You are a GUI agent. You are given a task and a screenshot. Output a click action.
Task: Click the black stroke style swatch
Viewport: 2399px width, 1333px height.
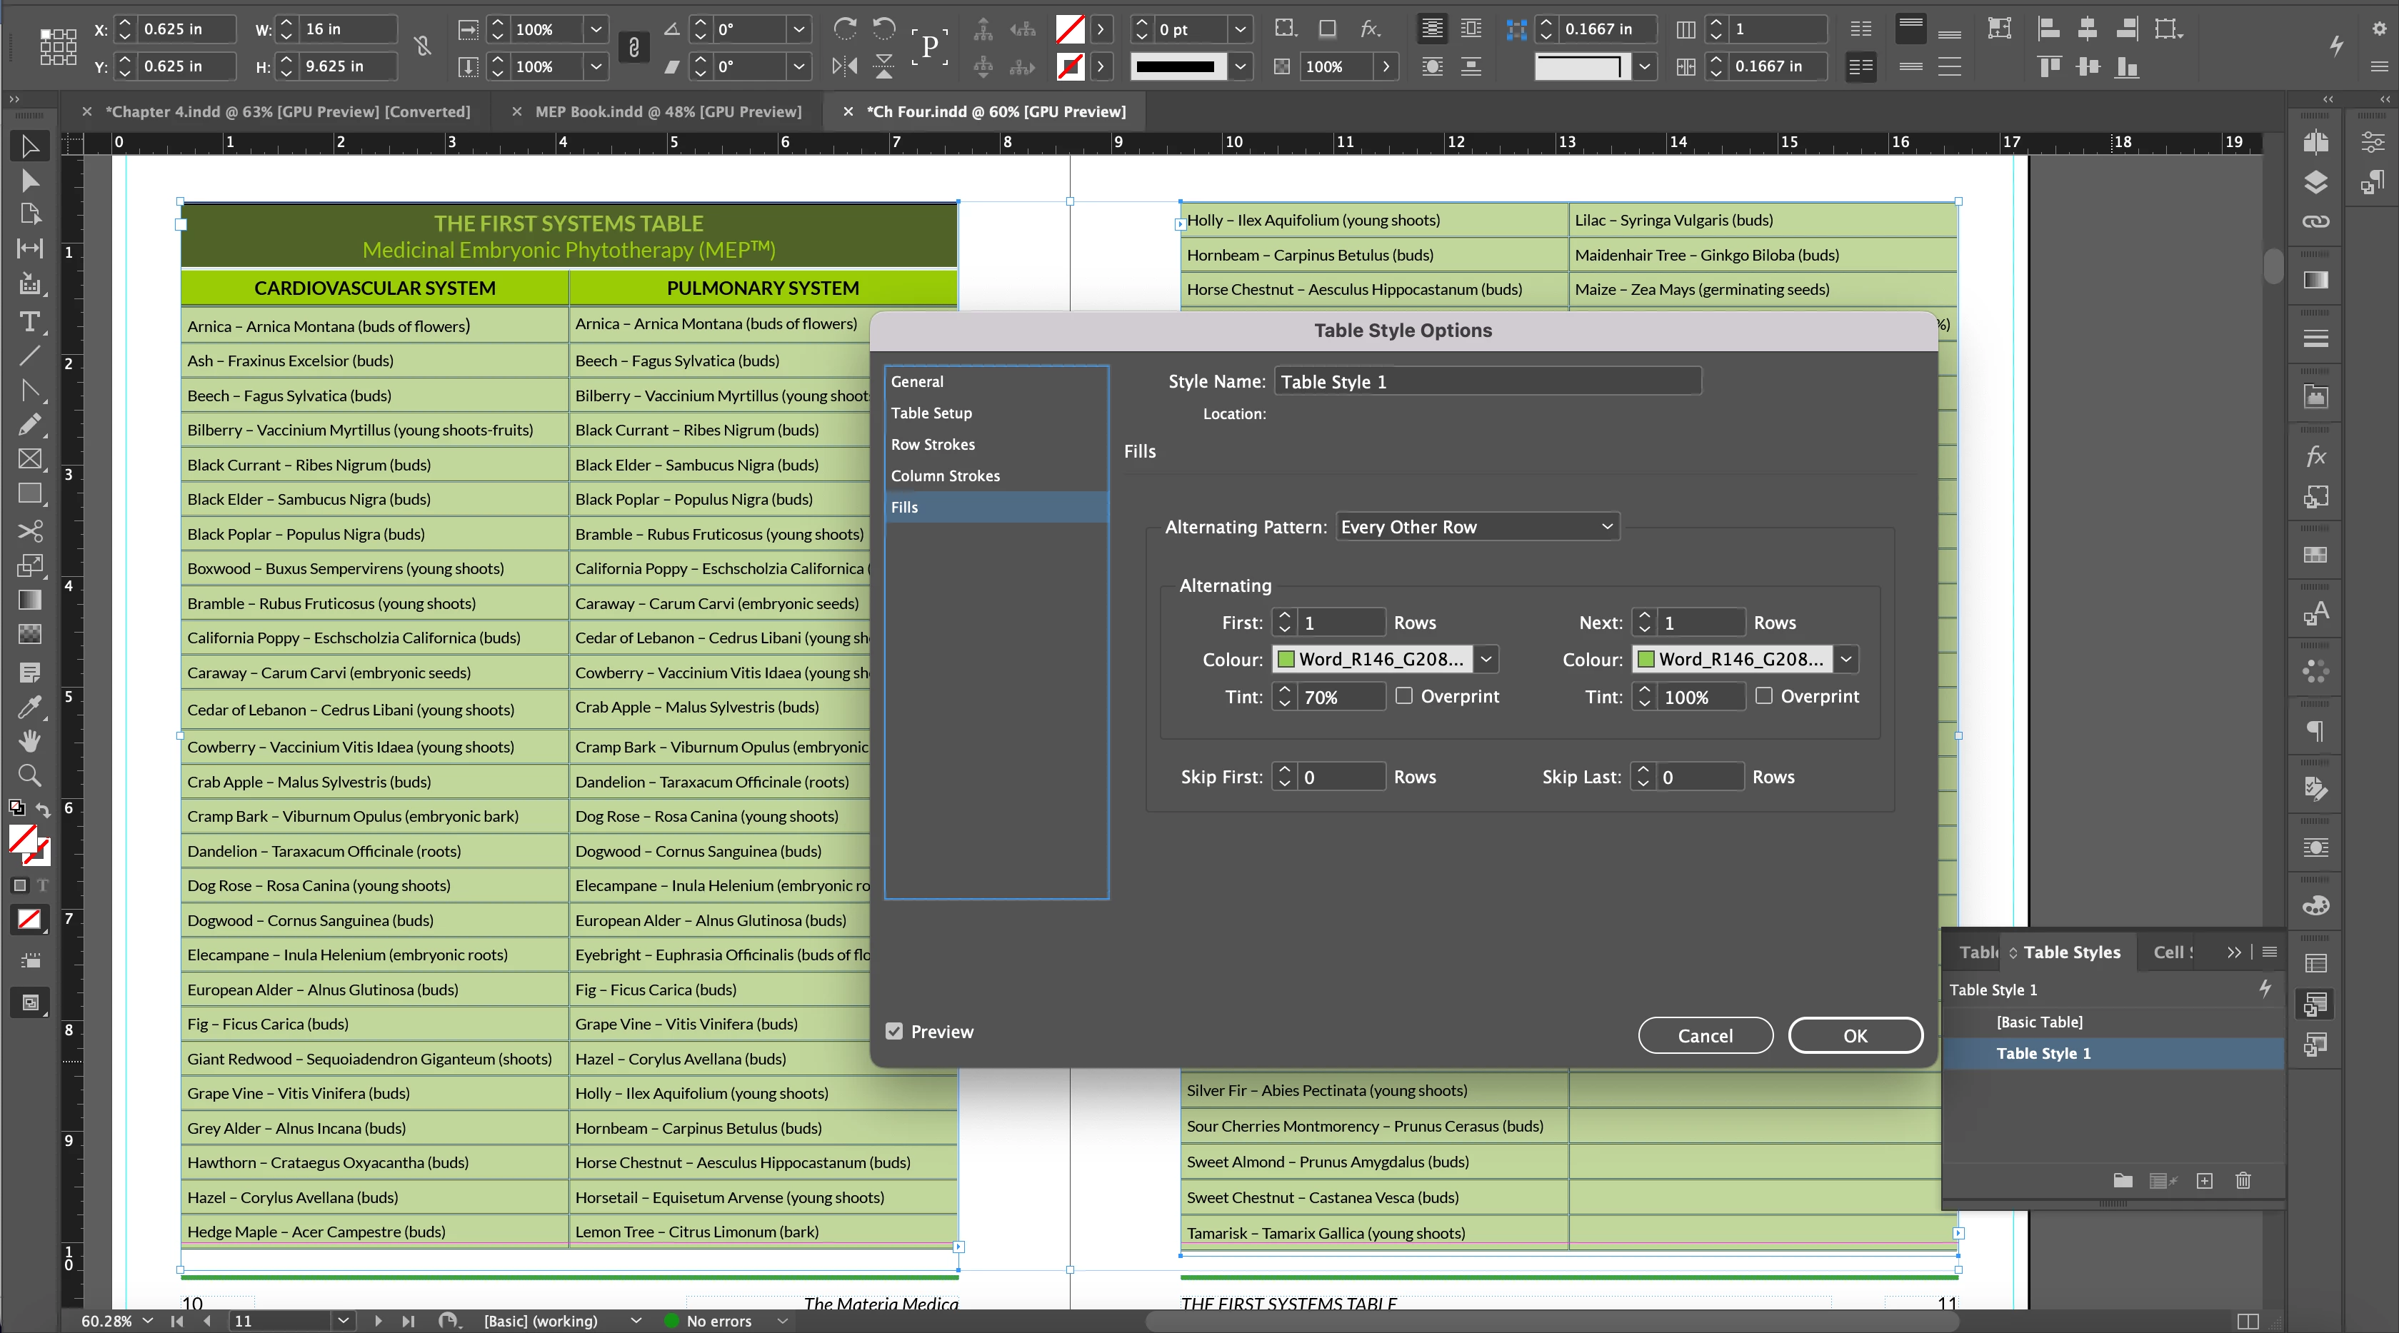pos(1176,66)
